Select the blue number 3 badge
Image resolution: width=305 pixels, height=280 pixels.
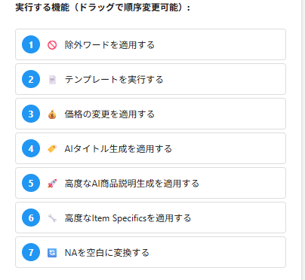(31, 114)
